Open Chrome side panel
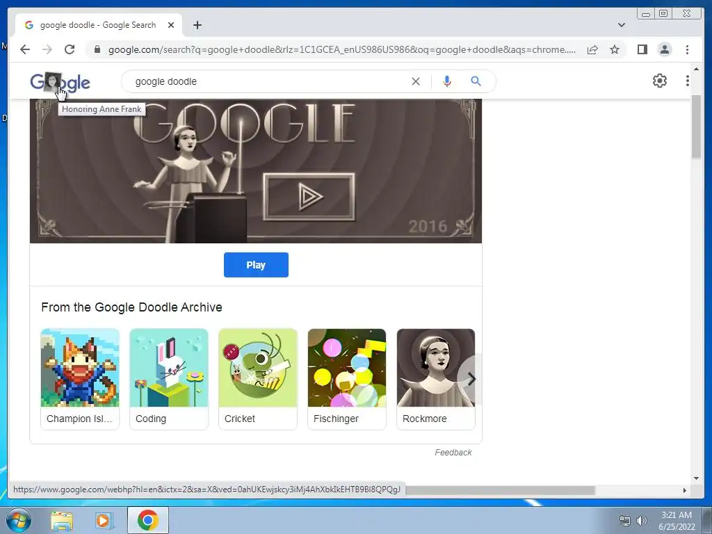Image resolution: width=712 pixels, height=534 pixels. click(x=642, y=49)
